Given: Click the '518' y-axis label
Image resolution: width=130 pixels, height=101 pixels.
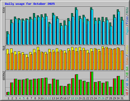Looking at the screenshot, I should pos(4,48).
